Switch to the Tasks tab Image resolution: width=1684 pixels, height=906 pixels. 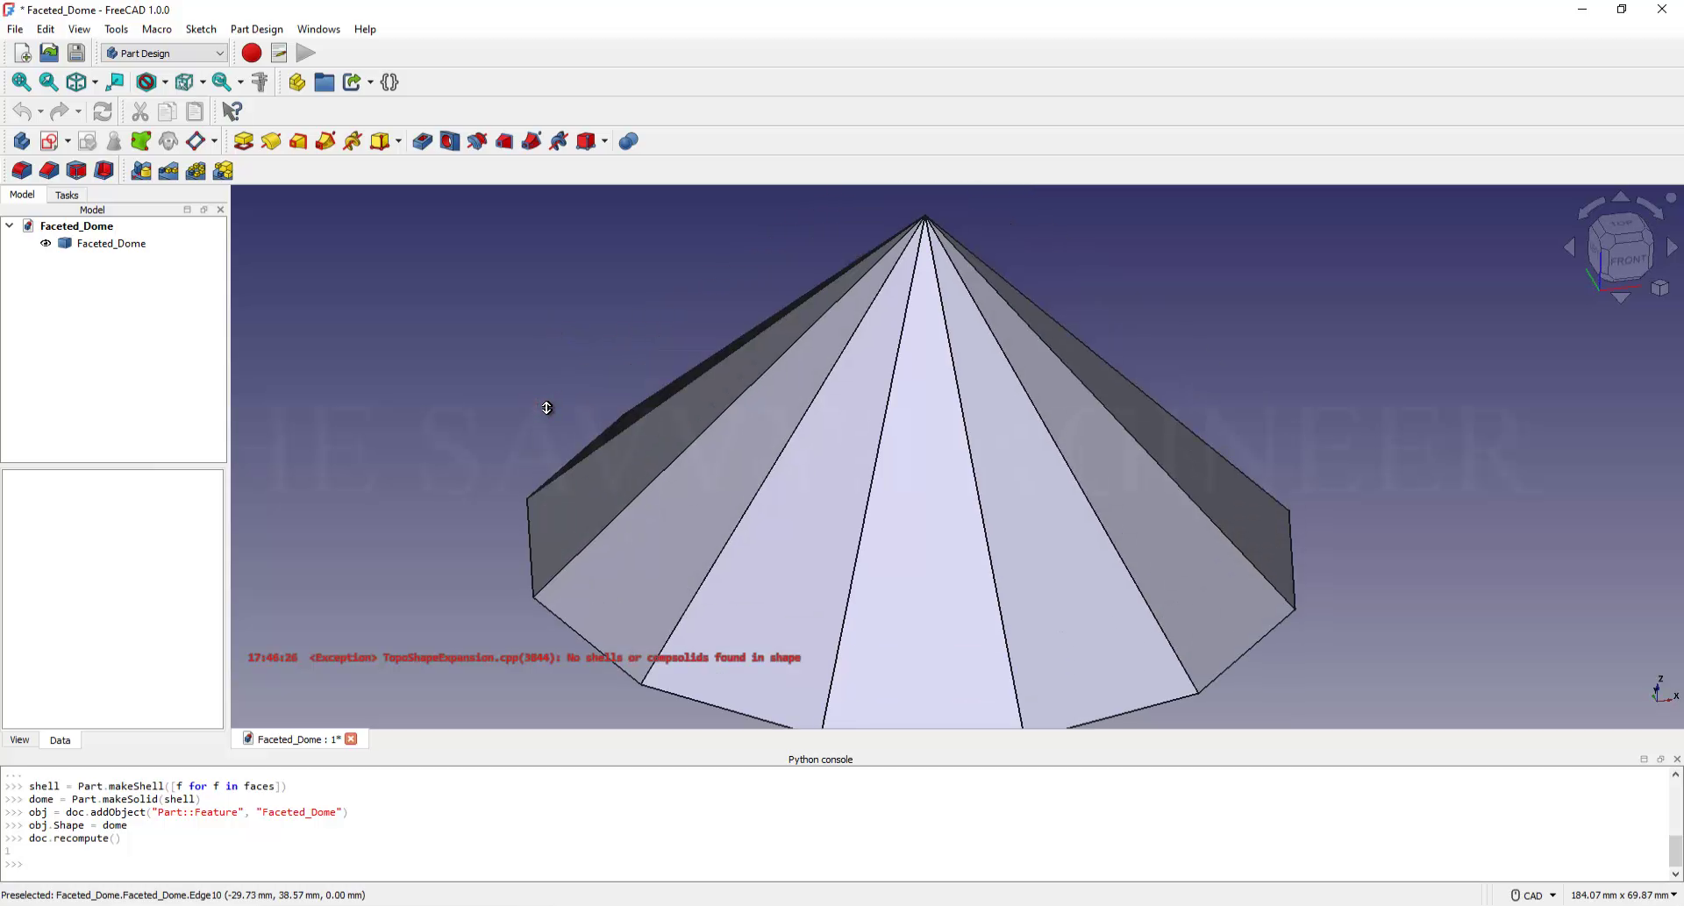point(67,195)
